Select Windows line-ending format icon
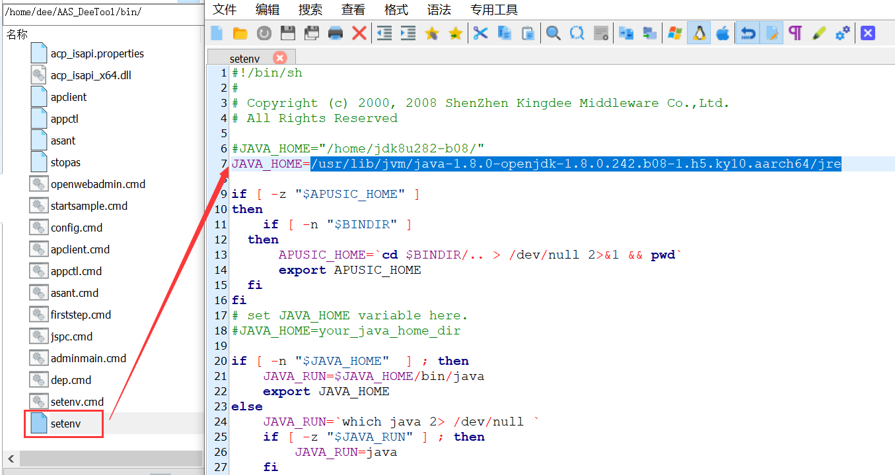Image resolution: width=895 pixels, height=475 pixels. 674,33
